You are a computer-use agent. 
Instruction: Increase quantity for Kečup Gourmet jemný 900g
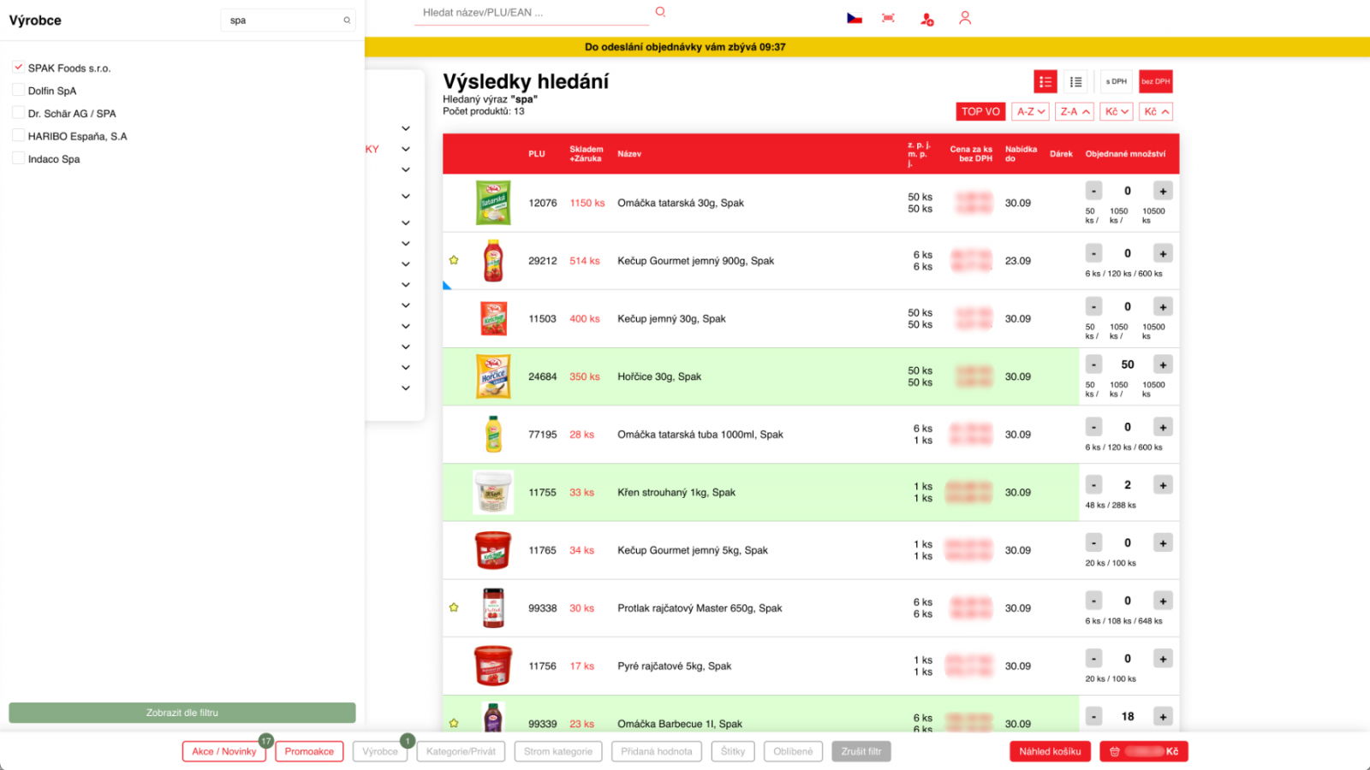click(x=1163, y=253)
